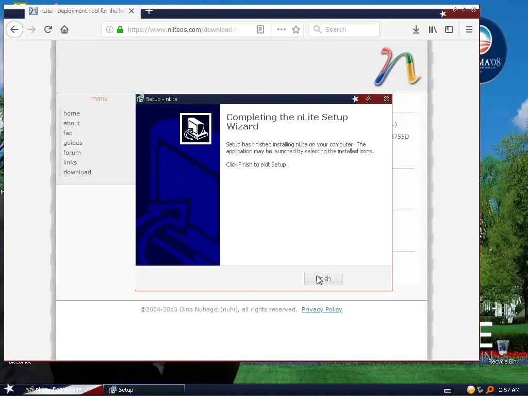528x396 pixels.
Task: Click the green padlock security icon
Action: click(120, 29)
